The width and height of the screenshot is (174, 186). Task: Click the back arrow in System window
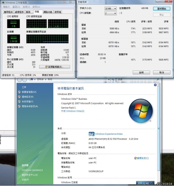[x=20, y=80]
